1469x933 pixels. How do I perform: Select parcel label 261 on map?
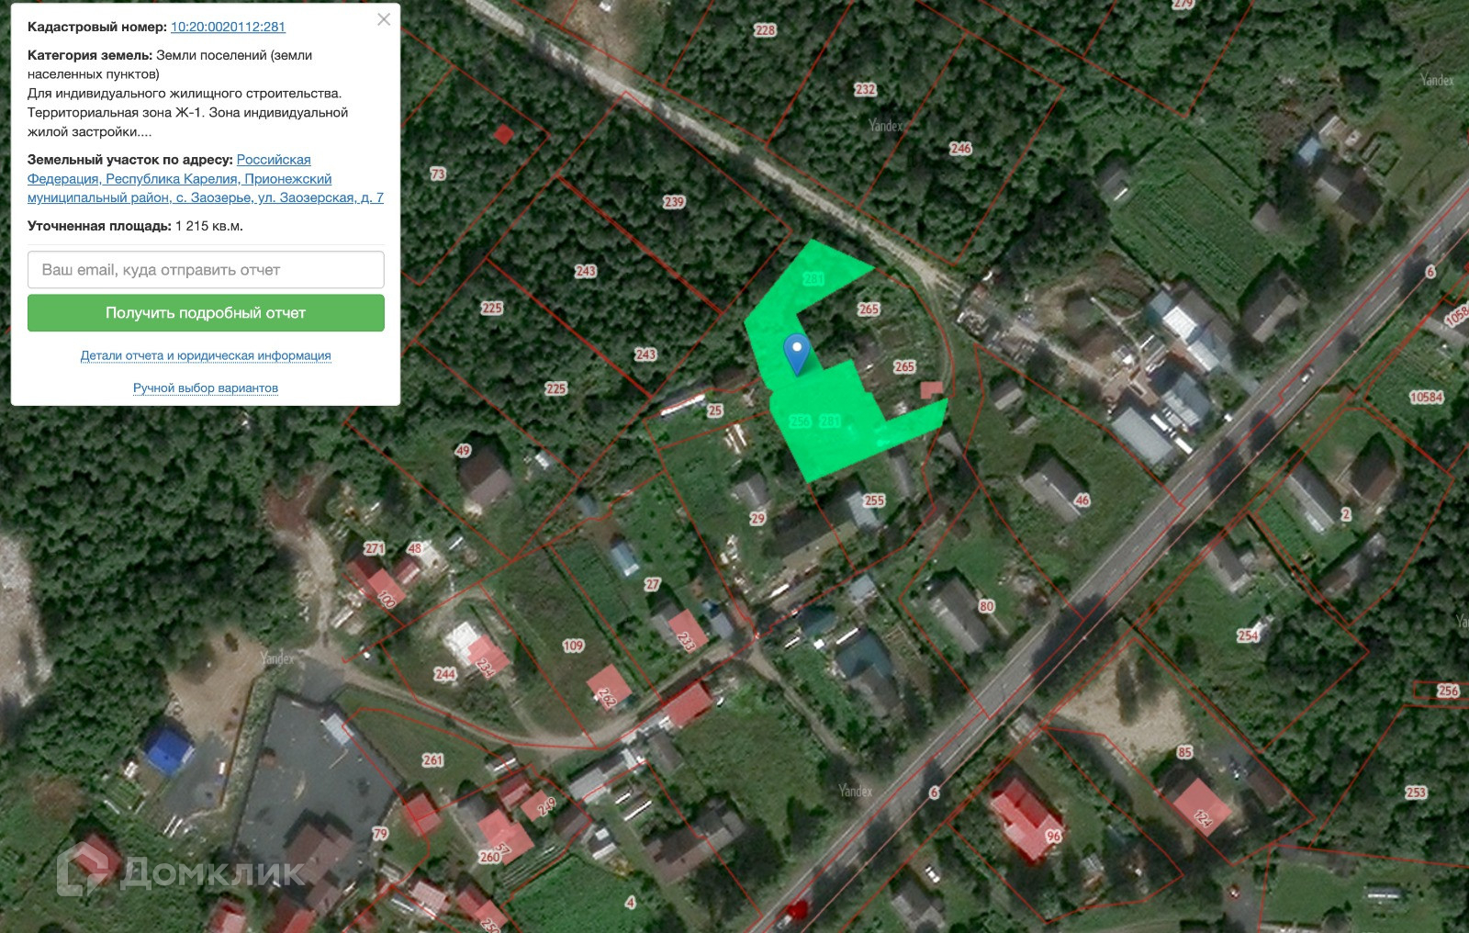(x=432, y=760)
